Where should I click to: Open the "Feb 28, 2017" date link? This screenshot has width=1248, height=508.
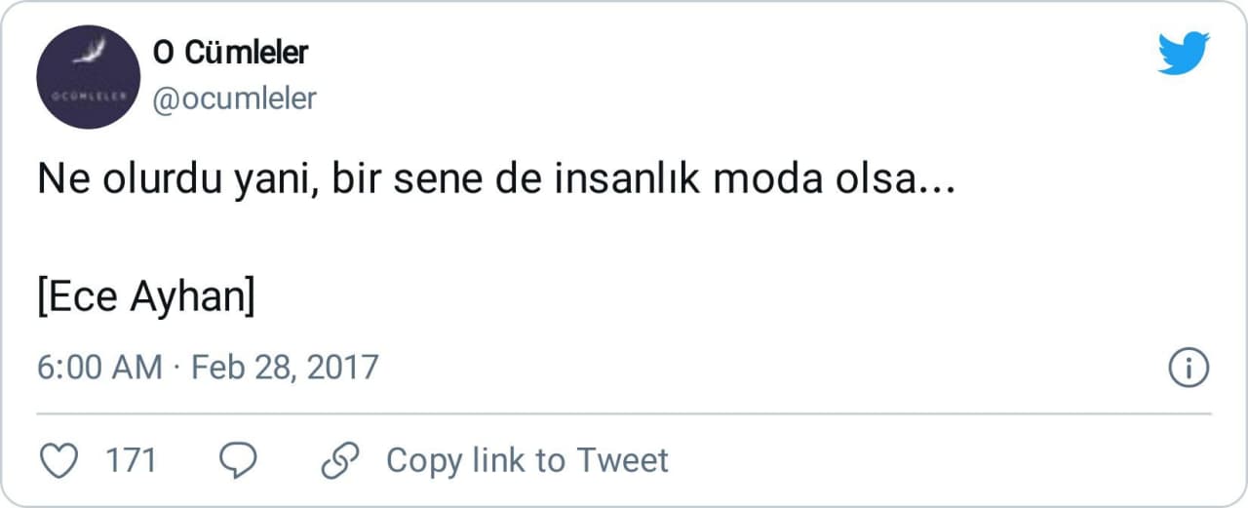coord(284,368)
